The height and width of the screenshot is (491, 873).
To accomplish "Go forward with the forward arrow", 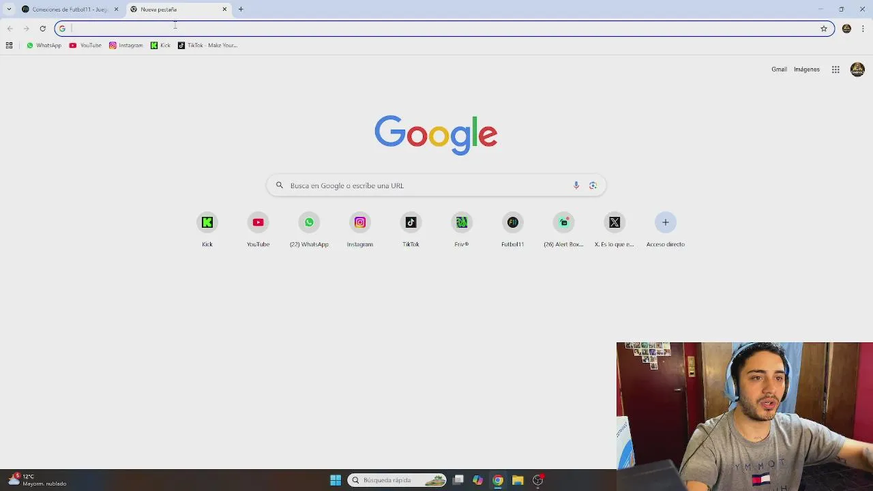I will 26,29.
